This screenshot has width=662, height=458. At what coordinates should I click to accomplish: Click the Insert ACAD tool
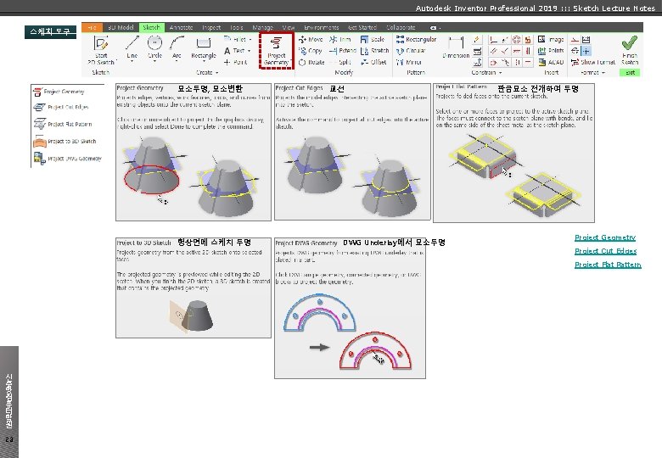click(x=551, y=62)
